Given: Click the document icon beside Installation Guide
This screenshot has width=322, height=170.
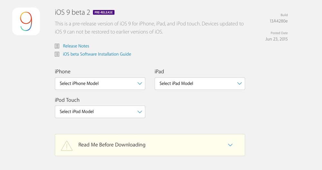Looking at the screenshot, I should point(57,54).
